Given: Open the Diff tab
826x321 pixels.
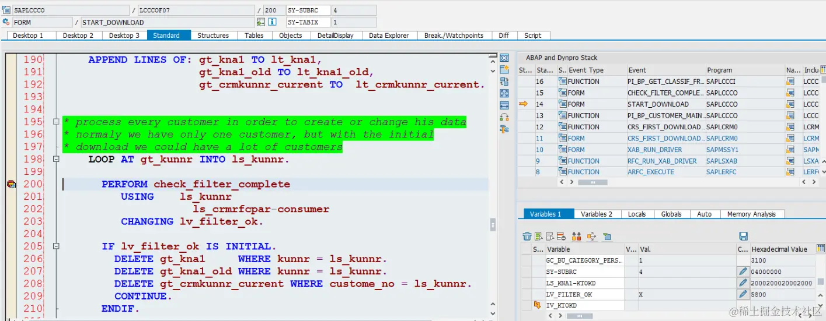Looking at the screenshot, I should pos(504,36).
